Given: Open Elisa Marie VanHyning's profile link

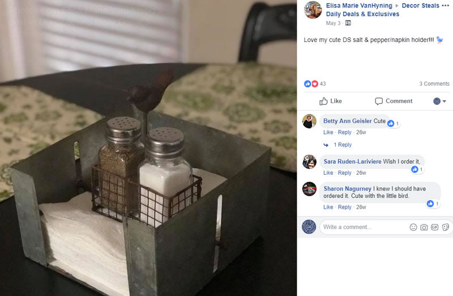Looking at the screenshot, I should 359,6.
